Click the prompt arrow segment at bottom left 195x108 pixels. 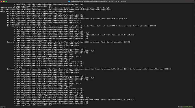click(2, 107)
